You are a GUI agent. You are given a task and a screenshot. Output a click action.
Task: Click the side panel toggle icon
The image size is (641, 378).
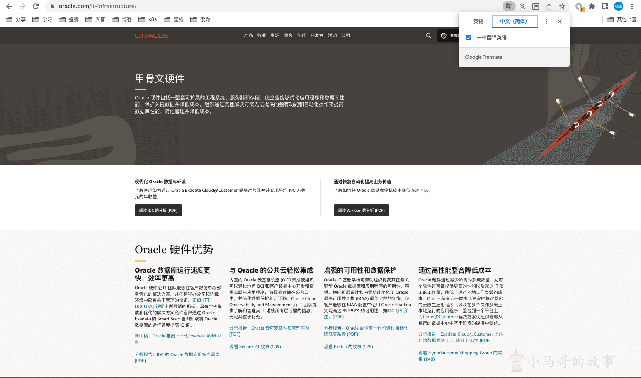[605, 6]
